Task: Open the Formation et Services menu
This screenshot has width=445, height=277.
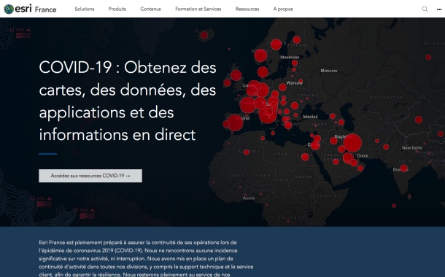Action: pyautogui.click(x=198, y=9)
